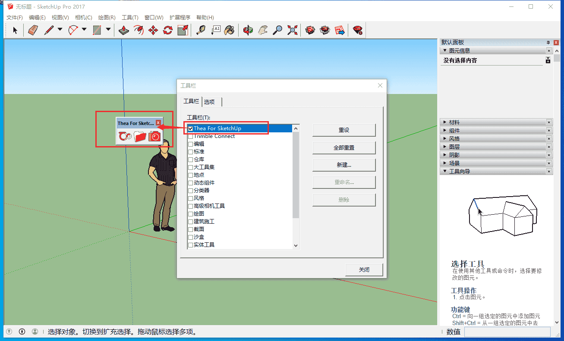Select the Rectangle shape tool
Viewport: 564px width, 341px height.
97,30
